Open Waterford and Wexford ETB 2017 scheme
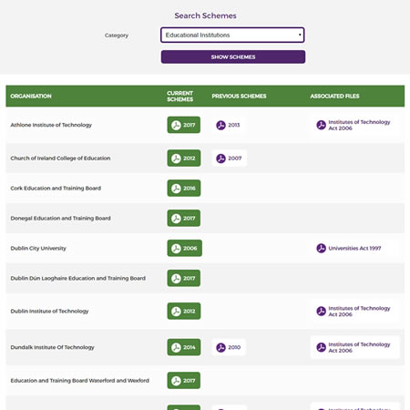Screen dimensions: 410x410 click(184, 381)
